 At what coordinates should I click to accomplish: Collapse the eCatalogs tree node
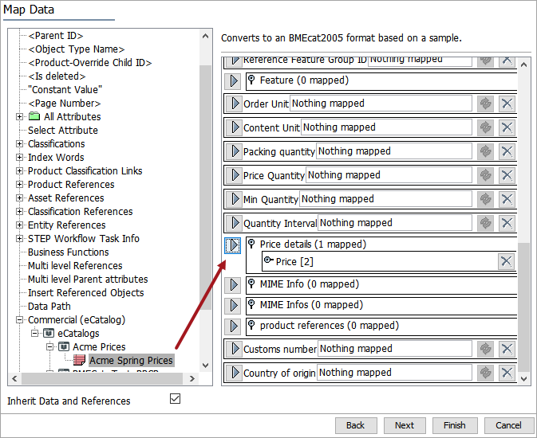pos(34,334)
